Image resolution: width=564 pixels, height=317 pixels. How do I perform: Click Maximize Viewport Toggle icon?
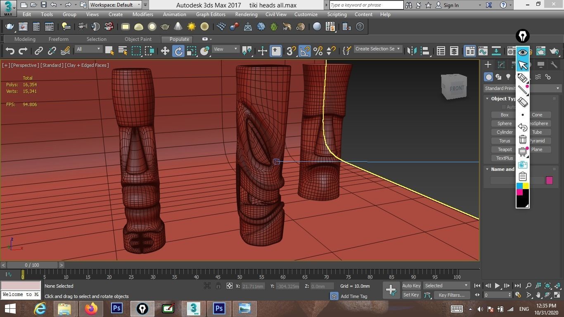pos(558,295)
